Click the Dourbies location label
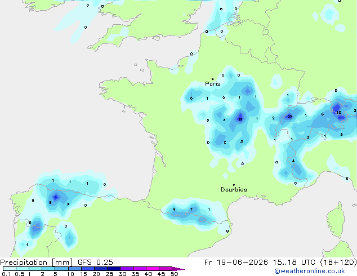The image size is (357, 276). [234, 189]
